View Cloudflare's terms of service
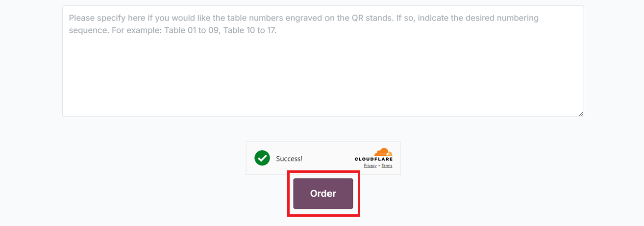Image resolution: width=644 pixels, height=226 pixels. pyautogui.click(x=387, y=166)
